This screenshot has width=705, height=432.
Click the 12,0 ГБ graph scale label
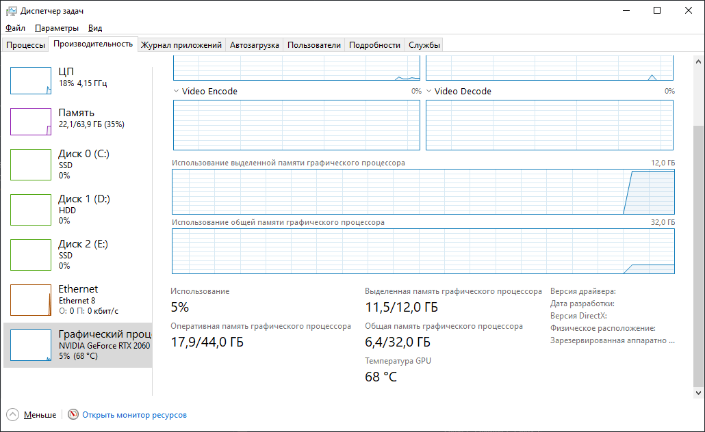point(663,163)
